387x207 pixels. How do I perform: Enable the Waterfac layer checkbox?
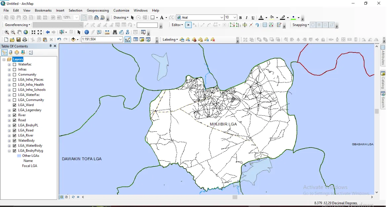click(15, 64)
